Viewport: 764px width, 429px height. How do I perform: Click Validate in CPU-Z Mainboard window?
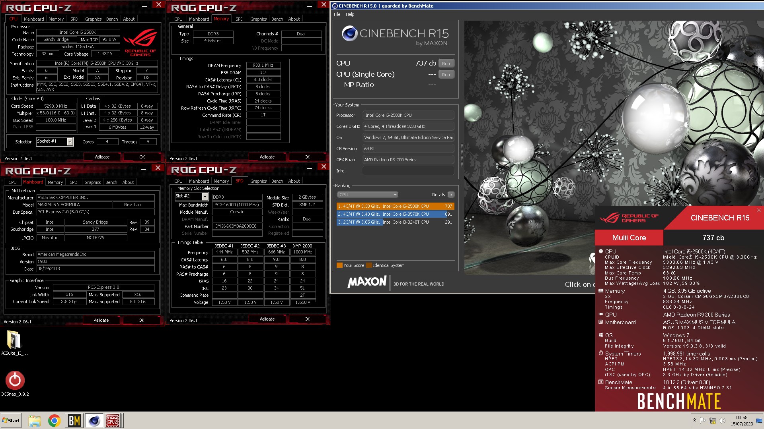click(x=101, y=320)
